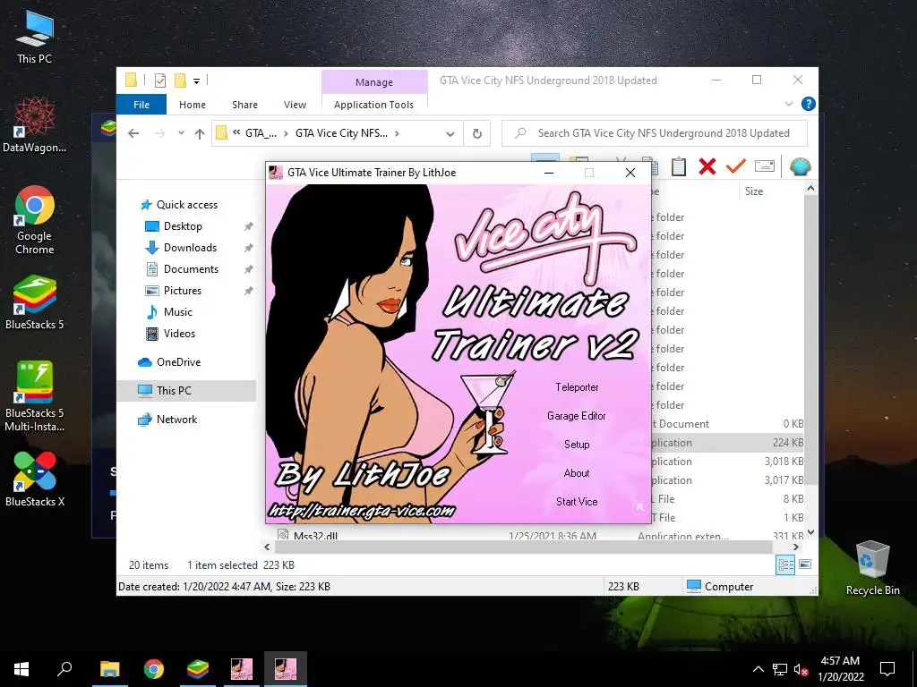This screenshot has height=687, width=917.
Task: Click the properties checkmark icon in title bar
Action: point(160,80)
